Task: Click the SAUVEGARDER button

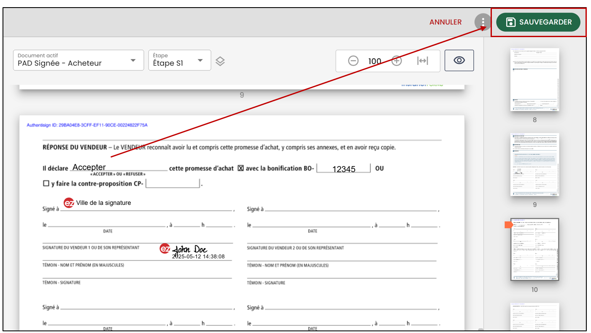Action: (x=538, y=22)
